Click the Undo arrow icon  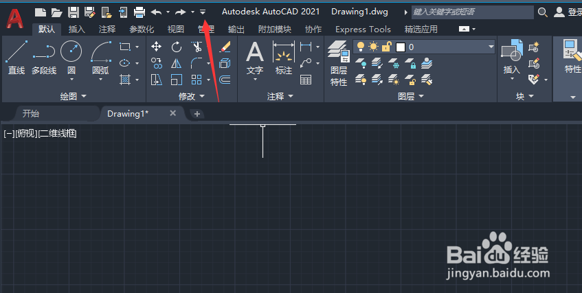156,12
